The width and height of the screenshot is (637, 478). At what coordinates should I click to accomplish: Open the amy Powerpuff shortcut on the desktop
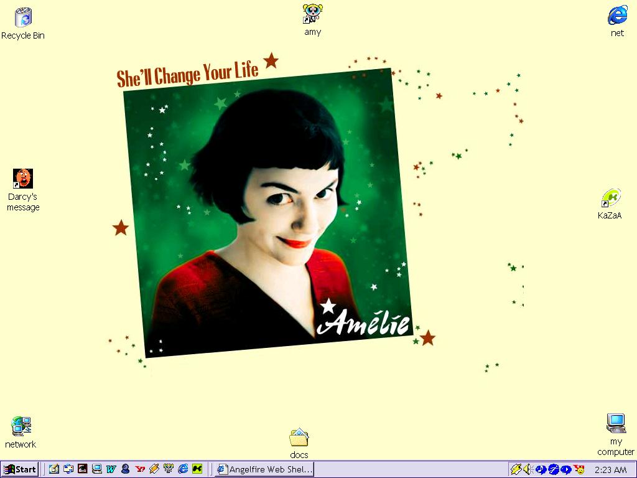pos(312,14)
